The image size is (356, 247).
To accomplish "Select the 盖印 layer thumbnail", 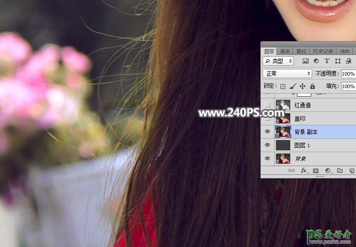I will tap(283, 119).
